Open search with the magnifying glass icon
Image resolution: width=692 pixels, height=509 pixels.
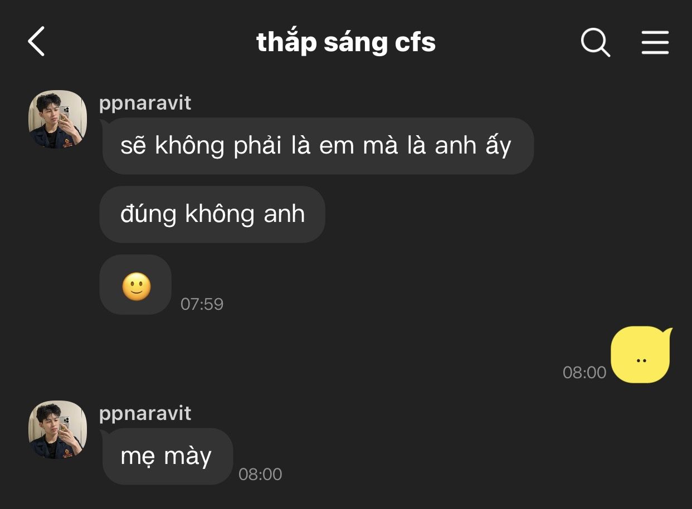coord(595,42)
